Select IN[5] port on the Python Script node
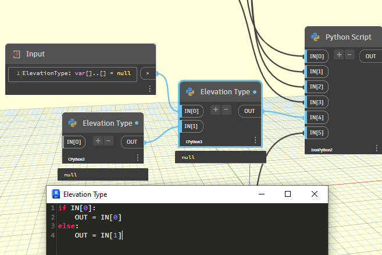This screenshot has width=382, height=255. 316,133
